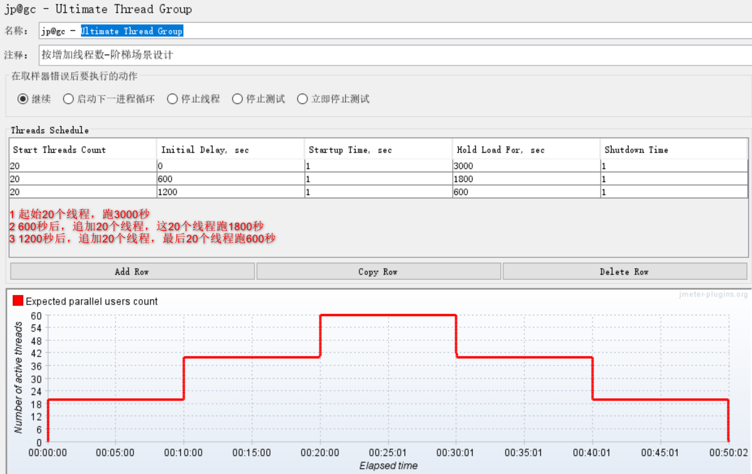Click the red legend color square
This screenshot has width=752, height=474.
[x=18, y=301]
